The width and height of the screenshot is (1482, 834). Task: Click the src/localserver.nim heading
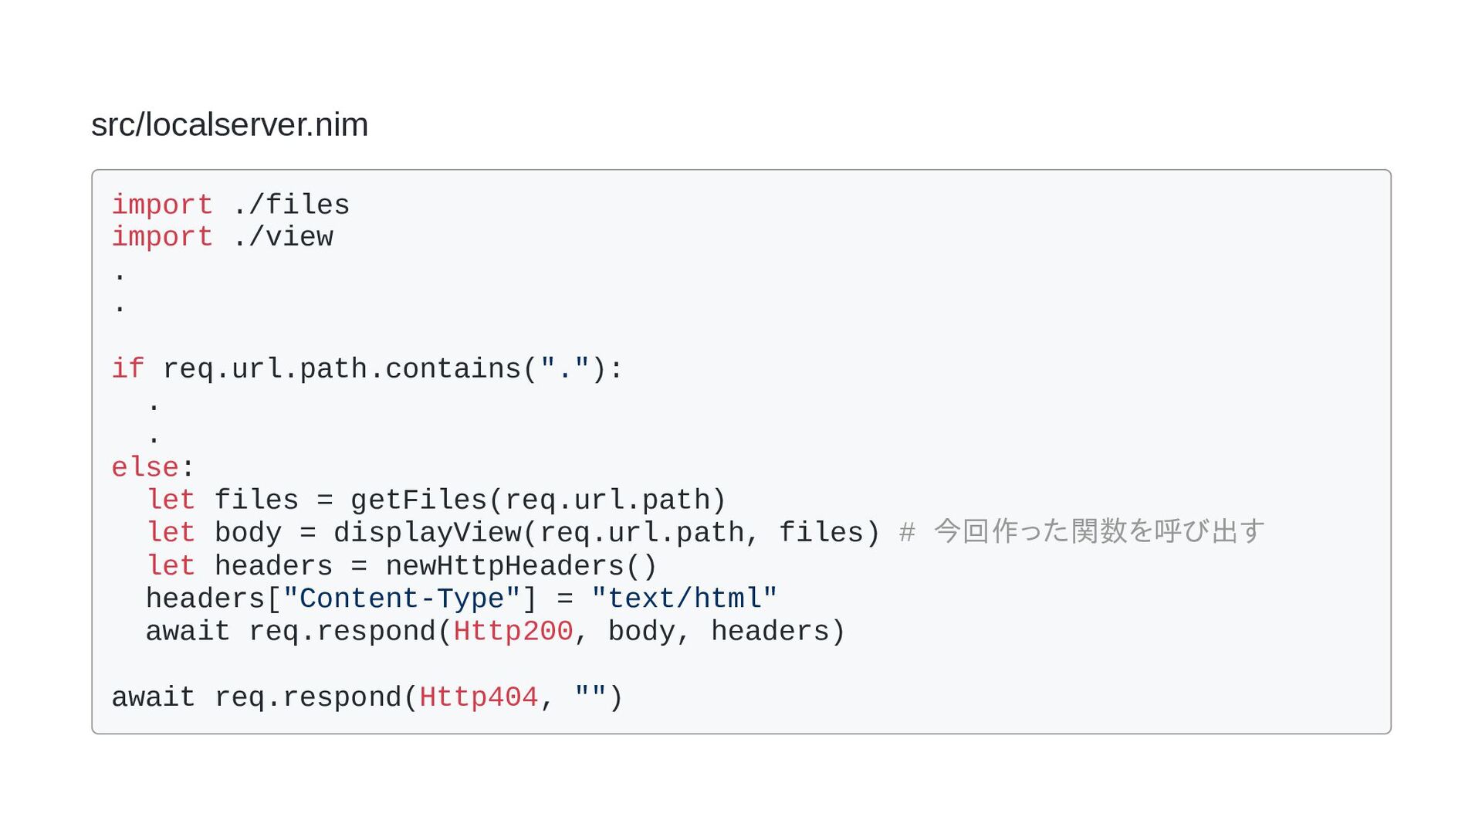click(x=229, y=125)
